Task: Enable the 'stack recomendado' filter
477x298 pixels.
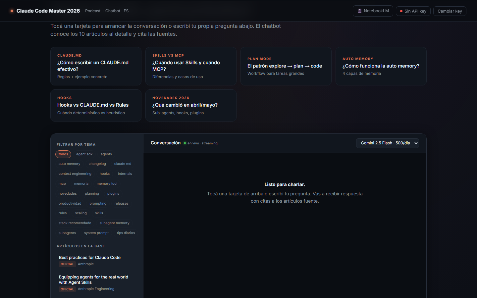Action: click(75, 223)
